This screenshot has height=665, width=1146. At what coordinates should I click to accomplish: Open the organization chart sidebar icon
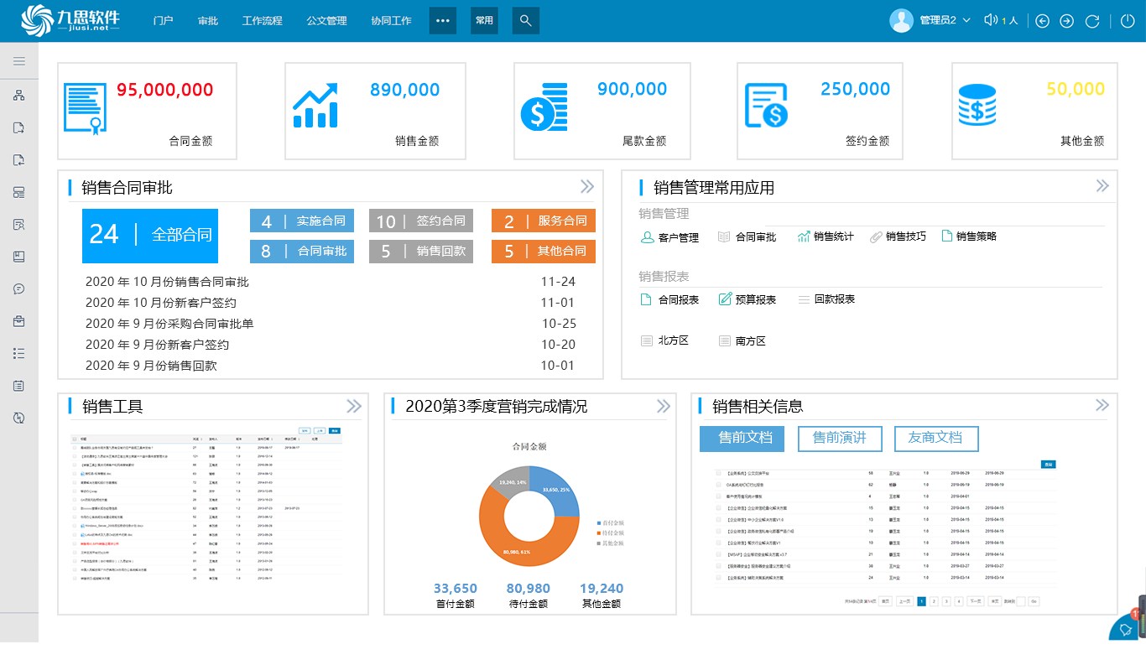pos(18,96)
